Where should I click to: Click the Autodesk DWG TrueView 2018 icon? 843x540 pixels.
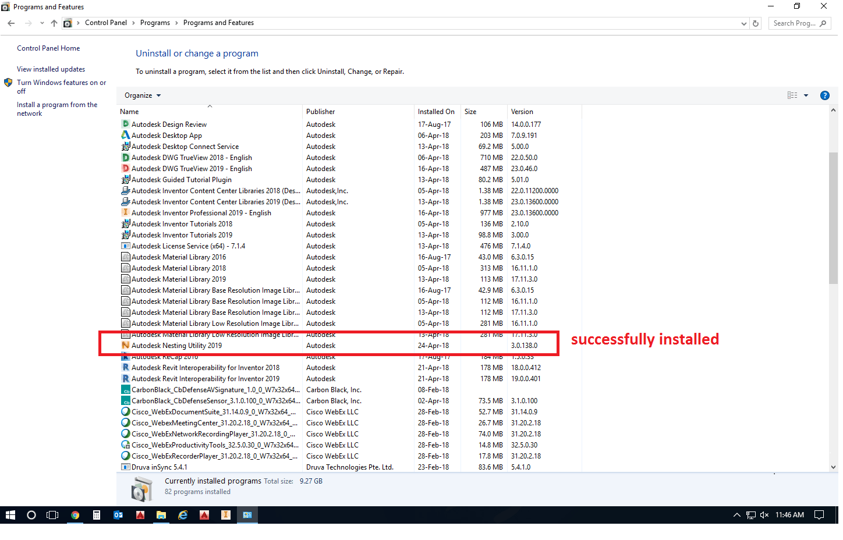pos(125,157)
